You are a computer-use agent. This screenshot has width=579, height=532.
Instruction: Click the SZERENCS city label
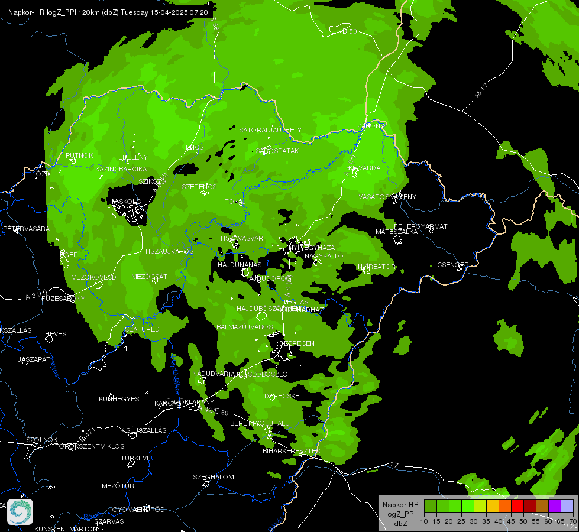click(199, 187)
